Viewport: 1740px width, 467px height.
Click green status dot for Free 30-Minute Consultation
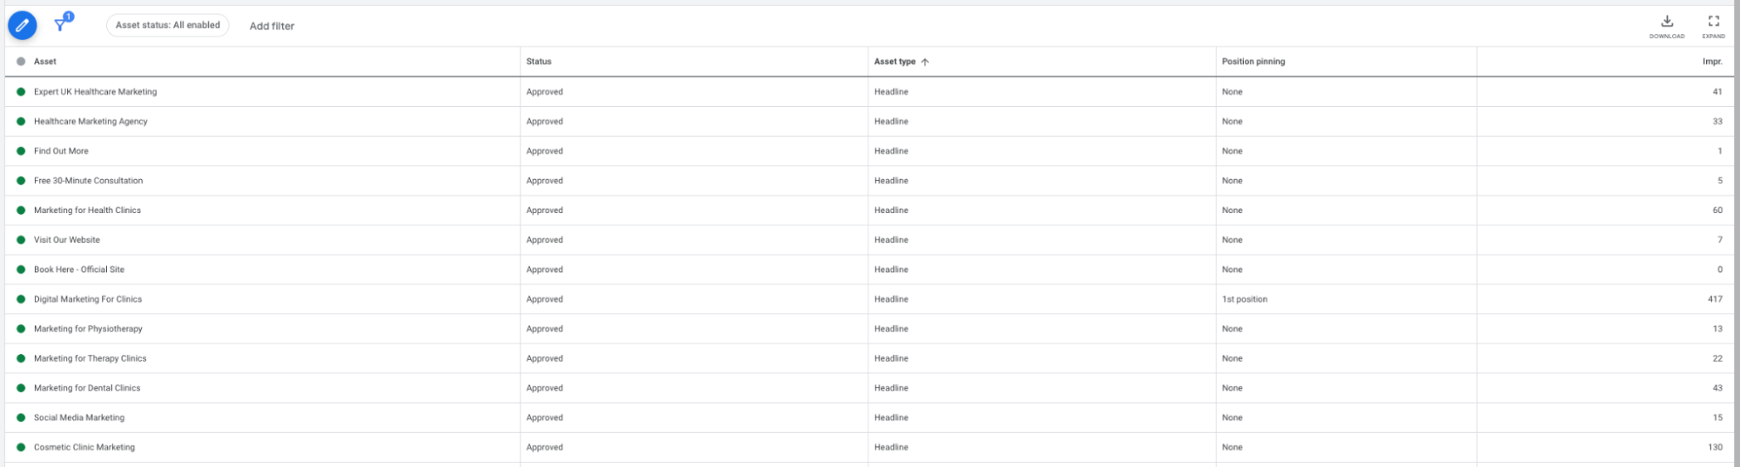click(21, 180)
